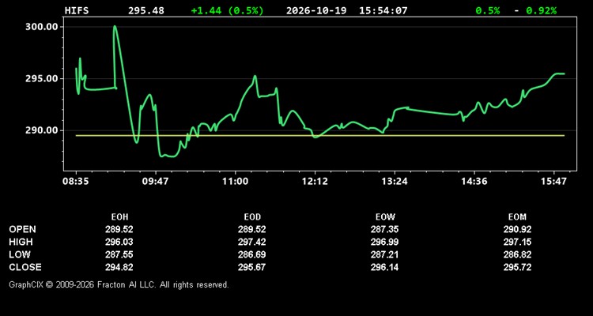The width and height of the screenshot is (593, 316).
Task: Click the 14:36 time axis label
Action: pyautogui.click(x=474, y=182)
